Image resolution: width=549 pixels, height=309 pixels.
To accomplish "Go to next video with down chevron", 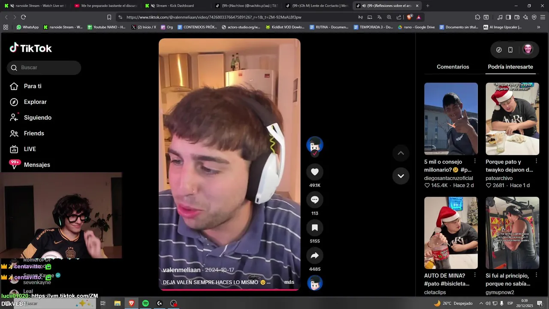I will click(x=401, y=176).
